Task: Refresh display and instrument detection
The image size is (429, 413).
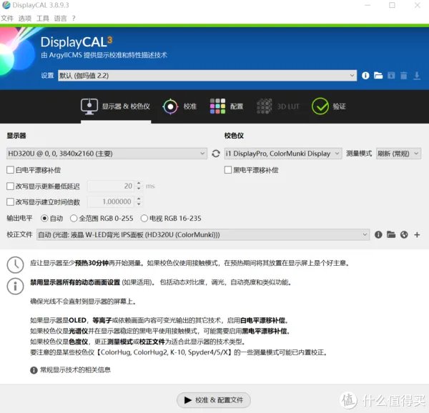Action: pyautogui.click(x=216, y=154)
